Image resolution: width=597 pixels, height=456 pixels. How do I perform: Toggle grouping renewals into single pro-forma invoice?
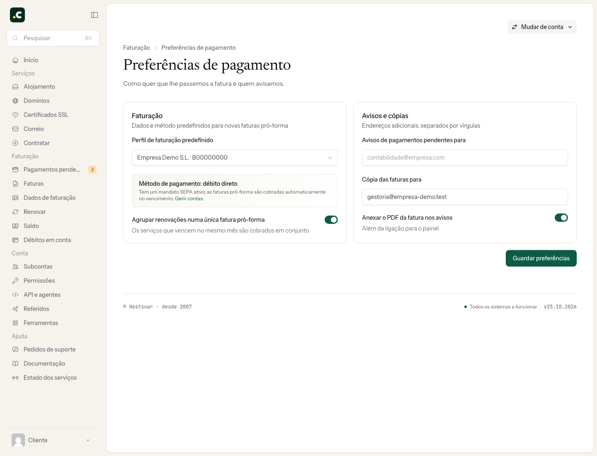click(331, 220)
